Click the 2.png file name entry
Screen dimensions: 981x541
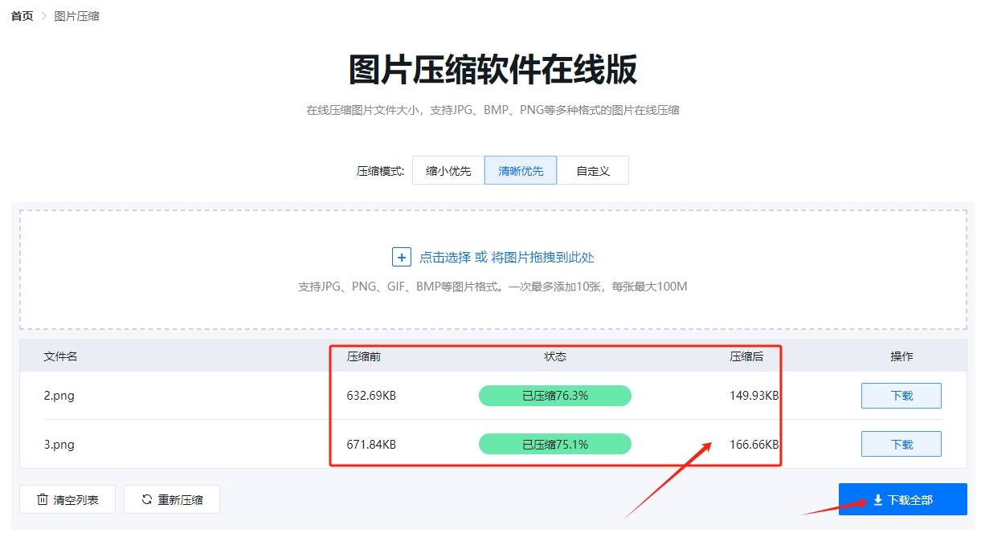pos(60,395)
